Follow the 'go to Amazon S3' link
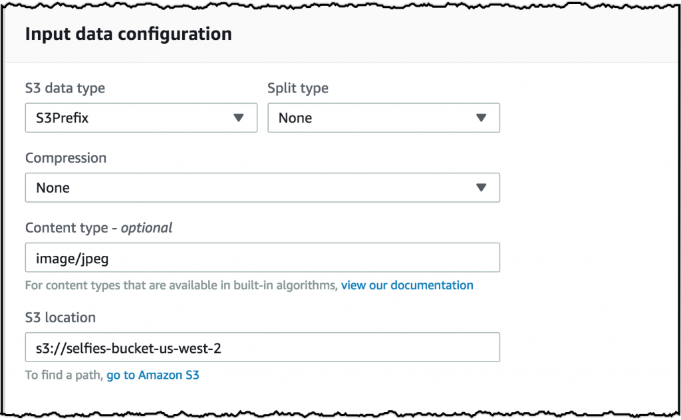This screenshot has width=681, height=420. (x=153, y=375)
